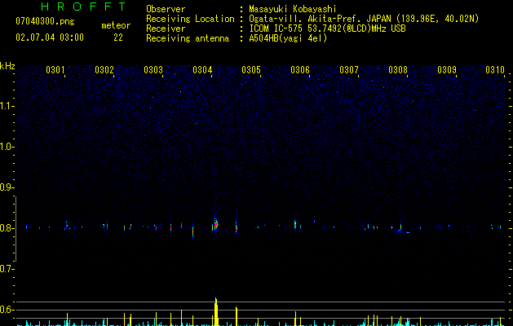The height and width of the screenshot is (326, 513).
Task: Click time marker 0306
Action: coord(300,70)
